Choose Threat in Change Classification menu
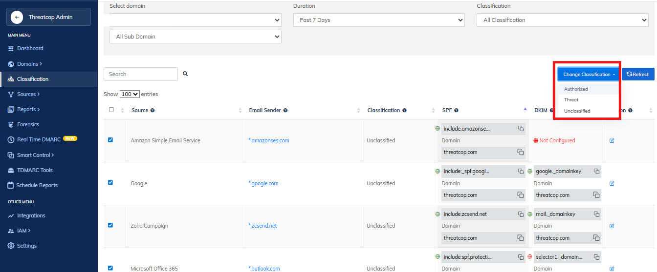This screenshot has width=657, height=272. [571, 100]
